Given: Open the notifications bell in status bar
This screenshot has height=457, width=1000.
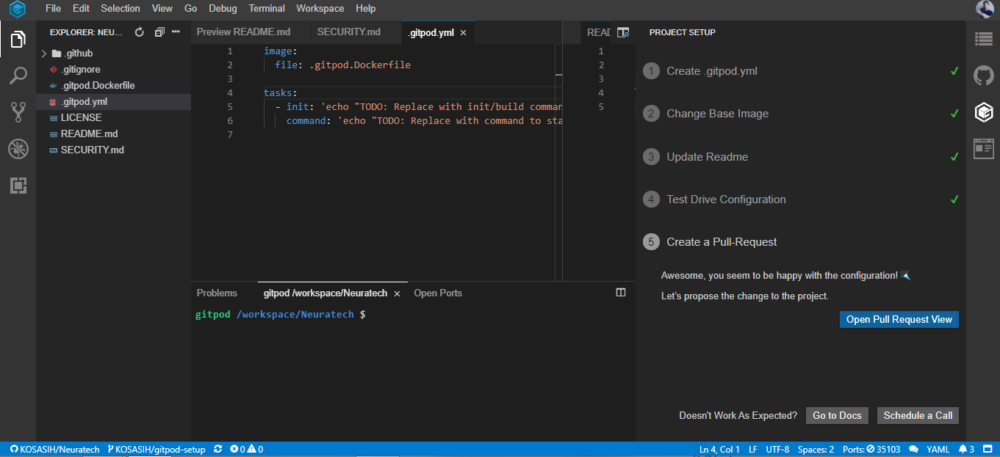Looking at the screenshot, I should [966, 449].
